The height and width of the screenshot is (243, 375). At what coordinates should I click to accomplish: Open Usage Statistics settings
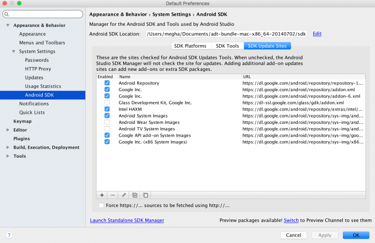[x=43, y=86]
